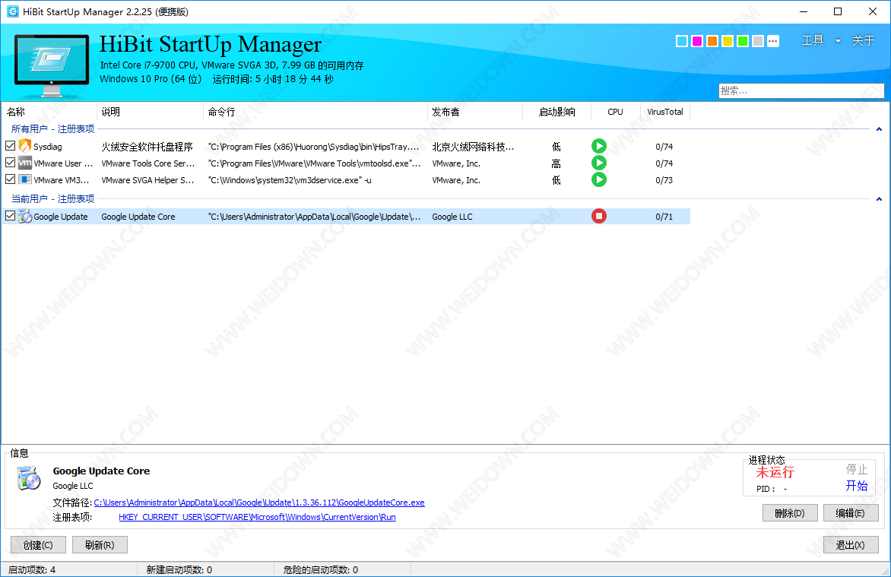Click the 北京火绒网络科技 publisher cell
The height and width of the screenshot is (577, 891).
(473, 147)
